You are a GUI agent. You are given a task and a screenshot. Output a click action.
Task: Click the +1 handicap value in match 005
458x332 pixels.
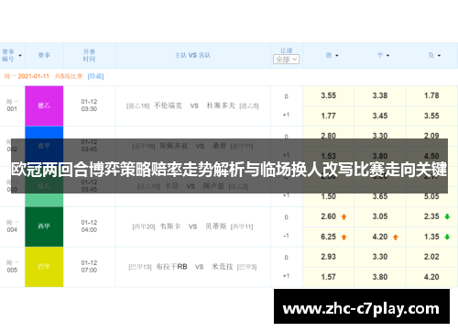click(x=286, y=276)
